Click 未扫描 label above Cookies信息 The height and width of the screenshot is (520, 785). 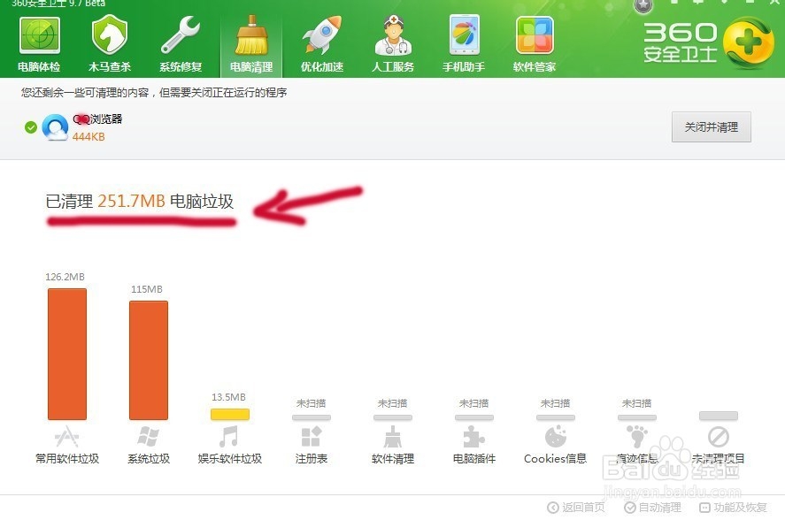[x=555, y=403]
